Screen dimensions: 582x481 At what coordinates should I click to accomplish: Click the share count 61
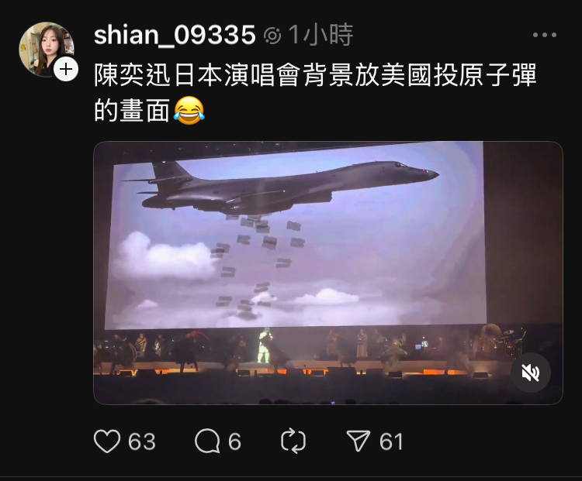[391, 441]
